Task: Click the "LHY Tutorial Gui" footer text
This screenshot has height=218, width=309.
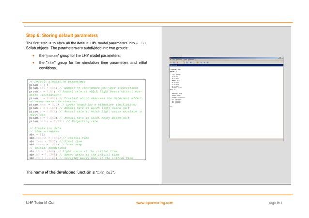Action: click(40, 203)
